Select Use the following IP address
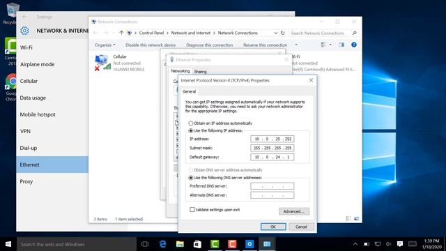This screenshot has width=446, height=251. point(215,130)
